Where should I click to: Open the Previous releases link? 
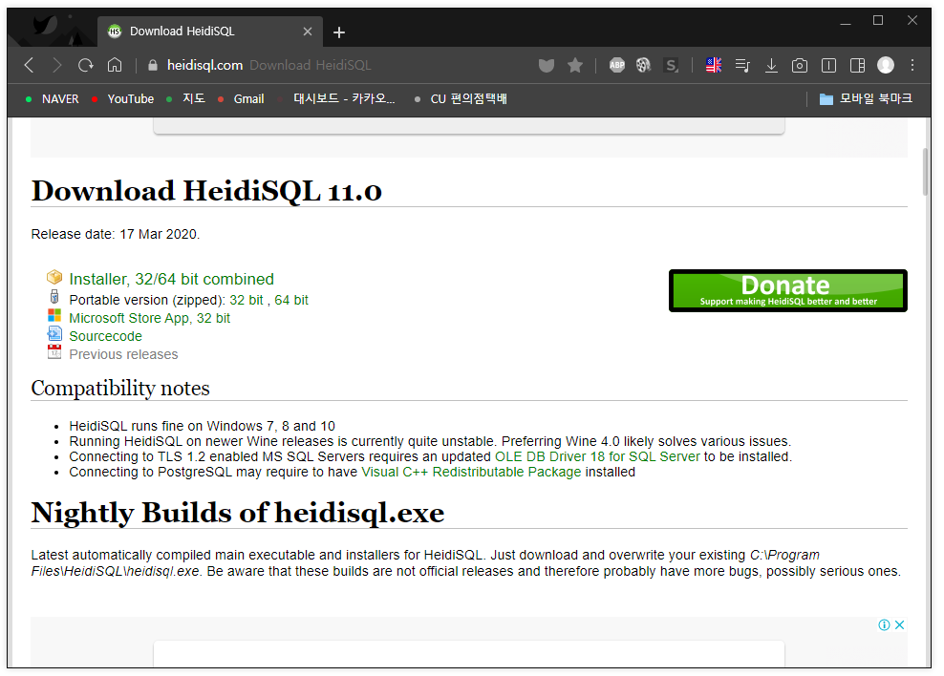(x=123, y=354)
